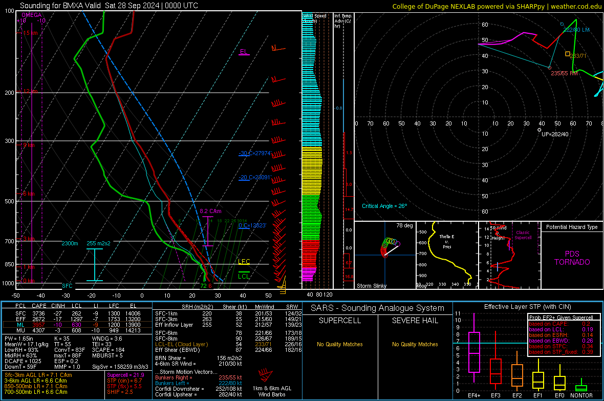
Task: Click the 'MeanW = 17.1g/kg' value
Action: click(27, 344)
